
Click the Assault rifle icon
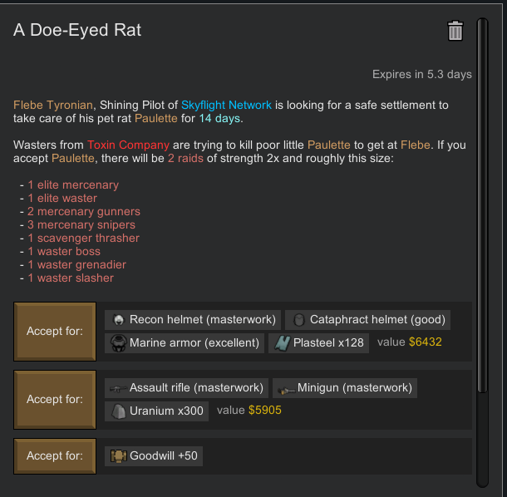click(118, 388)
